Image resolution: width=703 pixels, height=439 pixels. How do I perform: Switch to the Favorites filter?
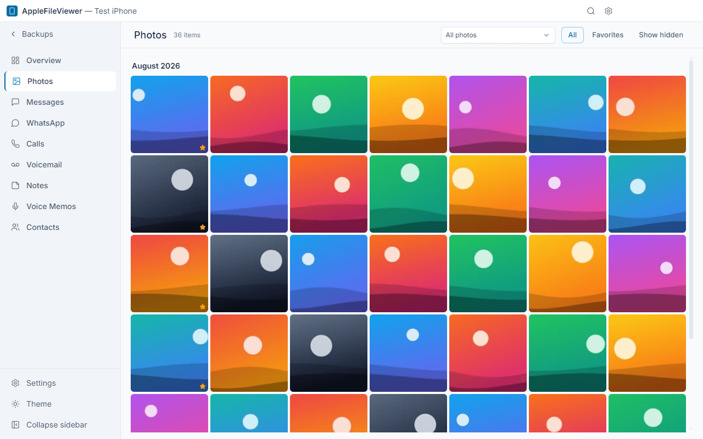[x=607, y=35]
